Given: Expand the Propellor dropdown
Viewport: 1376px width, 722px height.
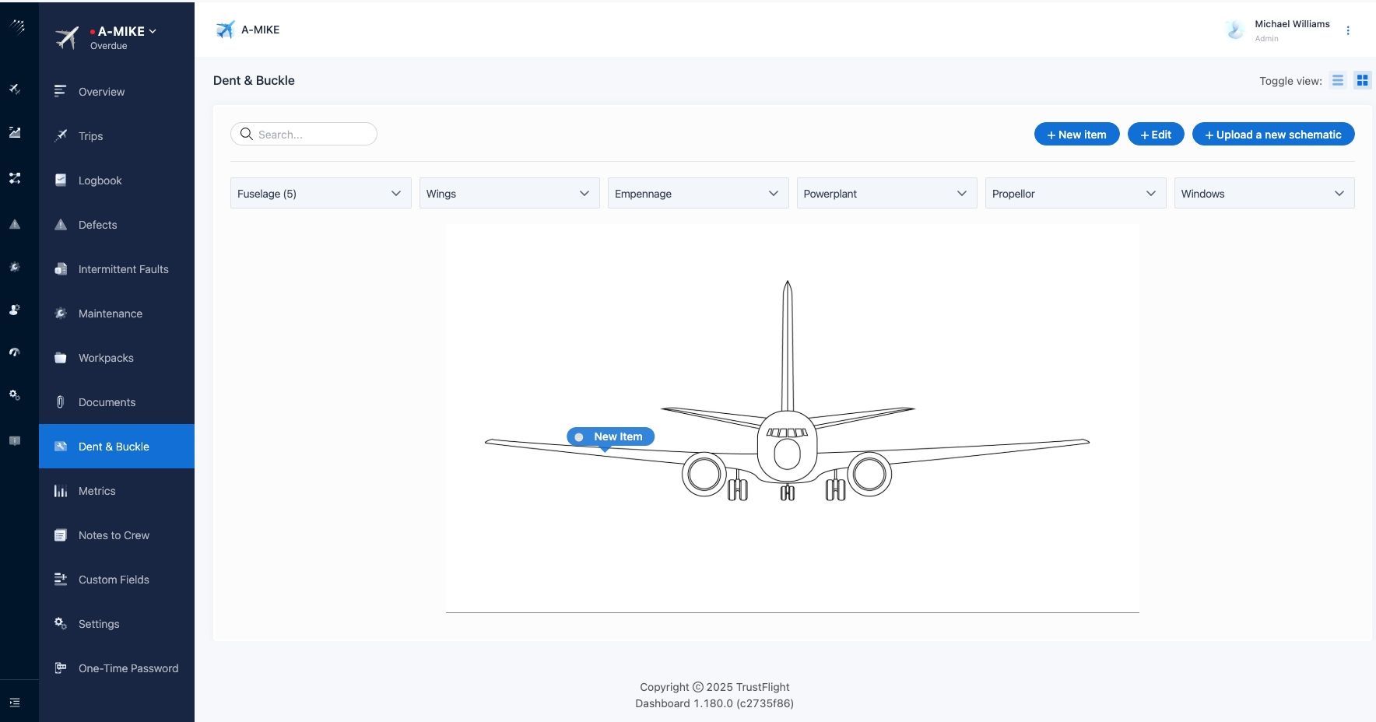Looking at the screenshot, I should [x=1076, y=193].
